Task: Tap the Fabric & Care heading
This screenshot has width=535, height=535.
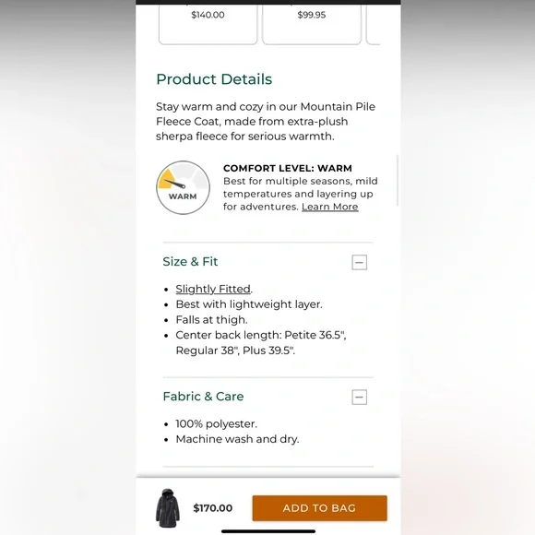Action: 203,397
